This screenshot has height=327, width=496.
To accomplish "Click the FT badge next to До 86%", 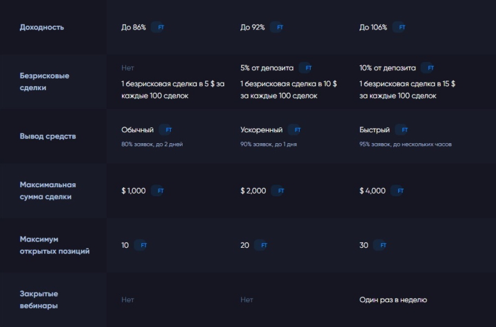I will (161, 28).
